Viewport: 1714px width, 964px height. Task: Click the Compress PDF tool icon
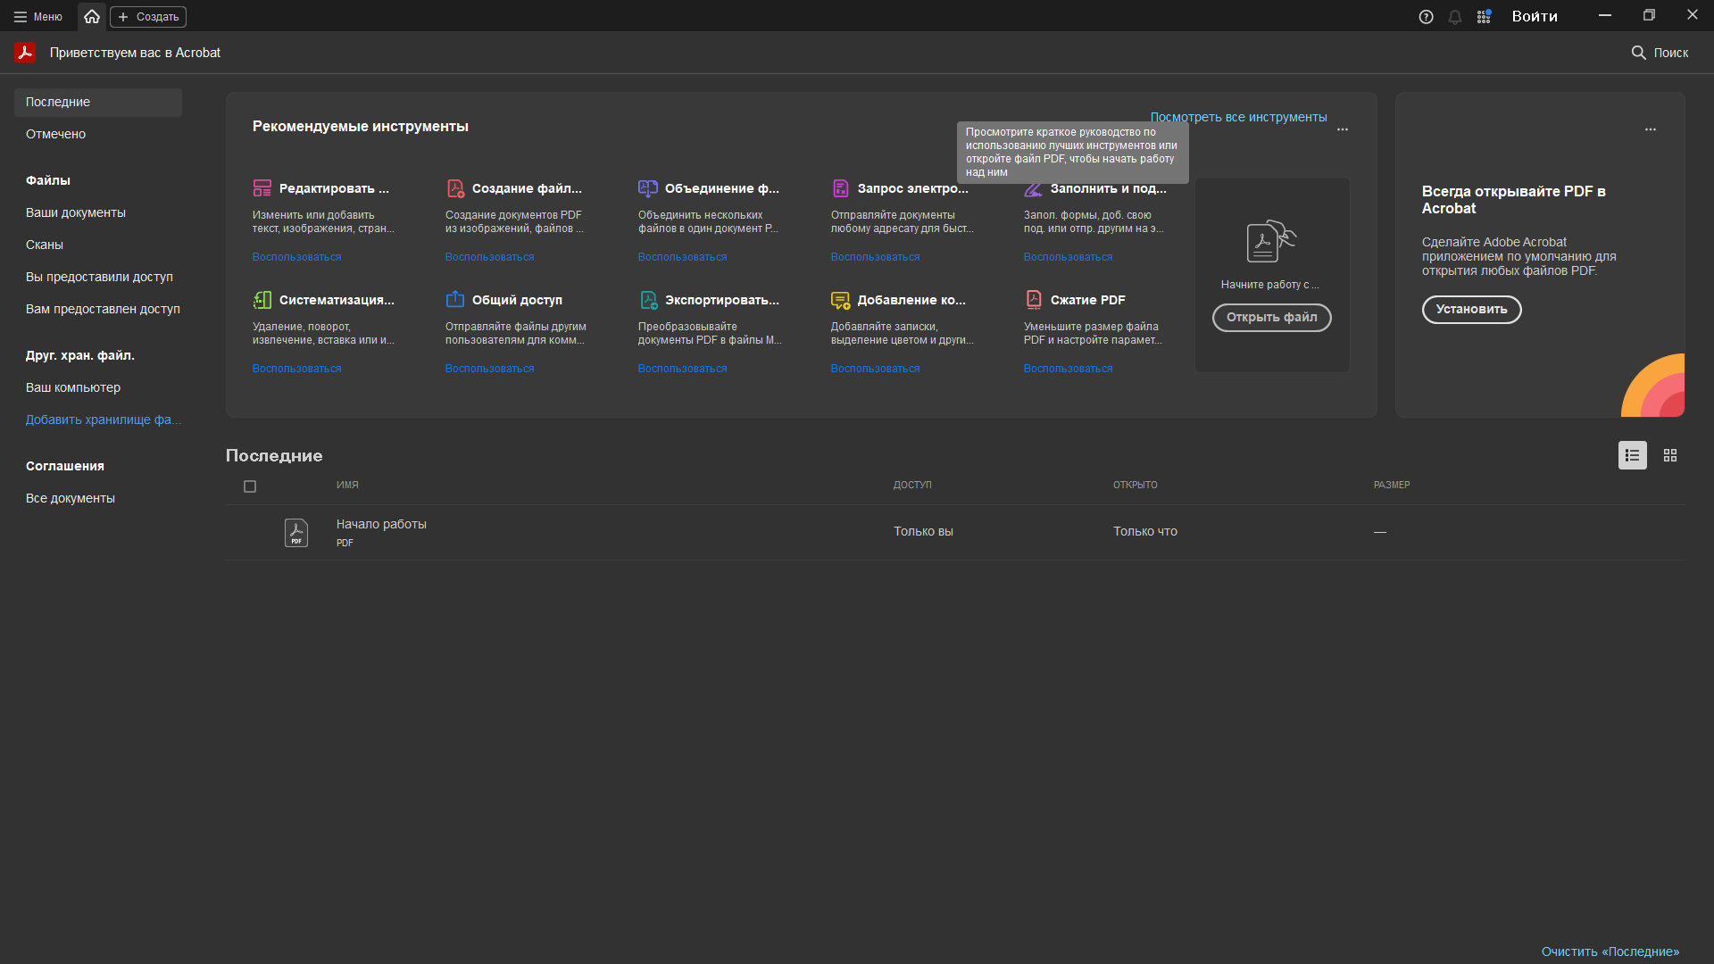(x=1034, y=300)
